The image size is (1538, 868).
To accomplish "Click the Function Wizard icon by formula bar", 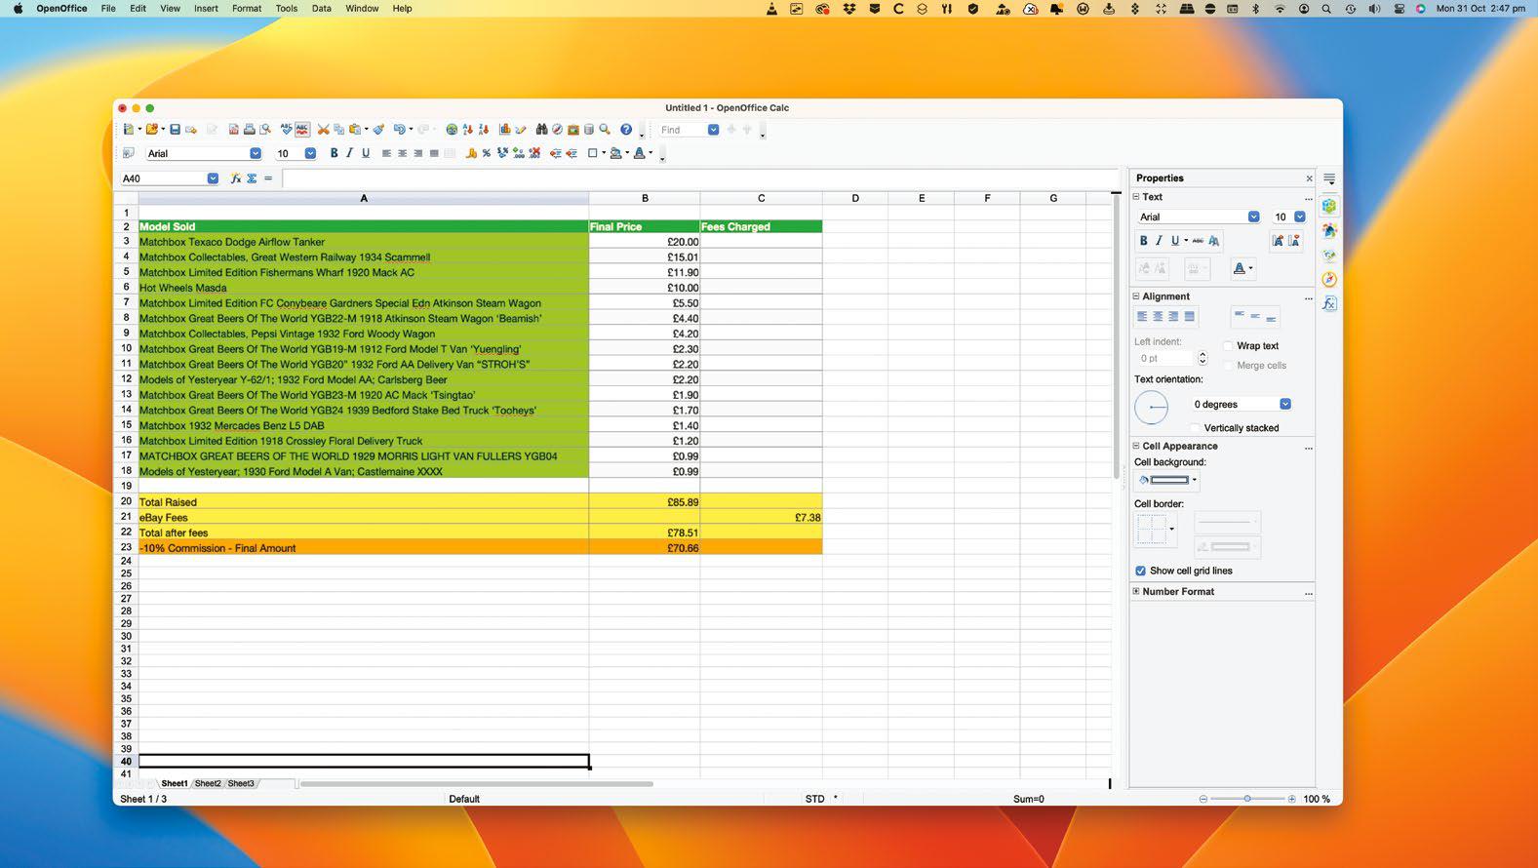I will point(235,178).
